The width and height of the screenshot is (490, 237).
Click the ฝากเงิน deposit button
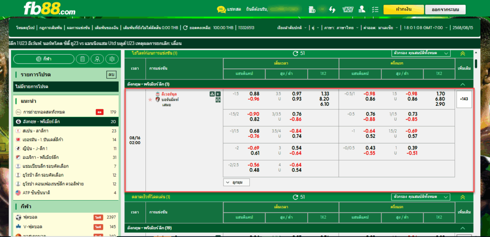click(403, 10)
